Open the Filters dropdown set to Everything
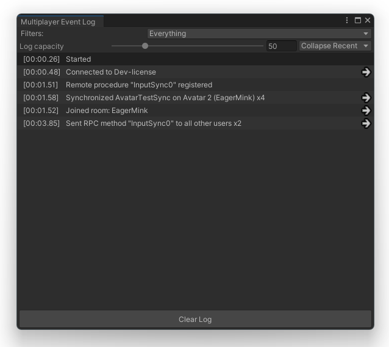The height and width of the screenshot is (347, 389). point(259,34)
